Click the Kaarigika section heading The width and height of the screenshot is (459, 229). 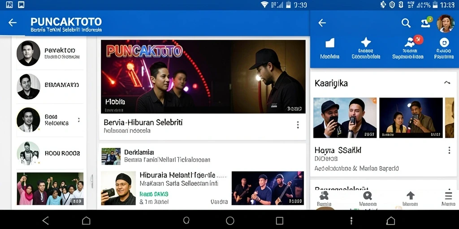[x=331, y=83]
